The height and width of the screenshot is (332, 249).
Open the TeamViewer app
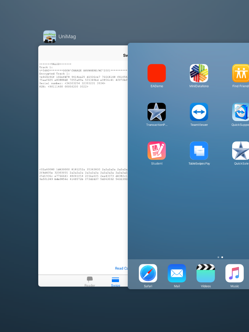tap(199, 112)
